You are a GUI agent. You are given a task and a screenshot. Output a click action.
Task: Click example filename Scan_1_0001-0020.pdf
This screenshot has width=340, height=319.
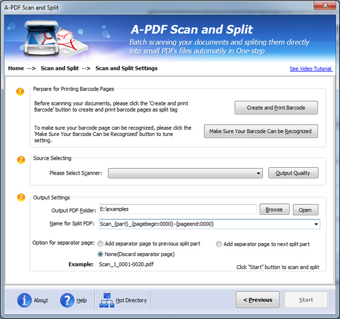point(126,265)
